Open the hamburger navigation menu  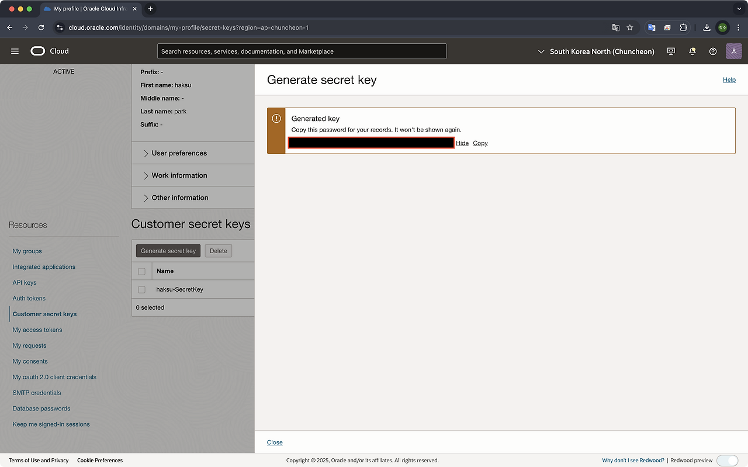[x=15, y=51]
